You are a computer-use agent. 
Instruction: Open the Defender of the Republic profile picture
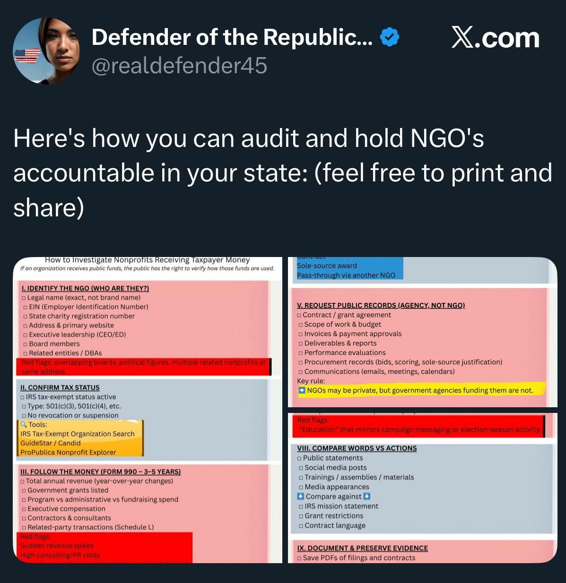[x=46, y=51]
